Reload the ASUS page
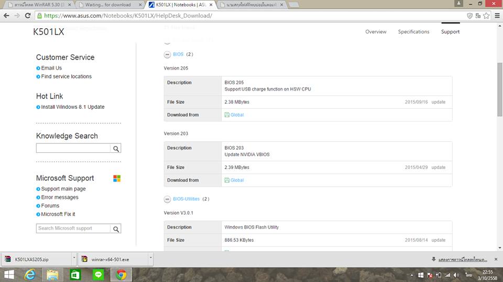The height and width of the screenshot is (282, 503). click(28, 15)
